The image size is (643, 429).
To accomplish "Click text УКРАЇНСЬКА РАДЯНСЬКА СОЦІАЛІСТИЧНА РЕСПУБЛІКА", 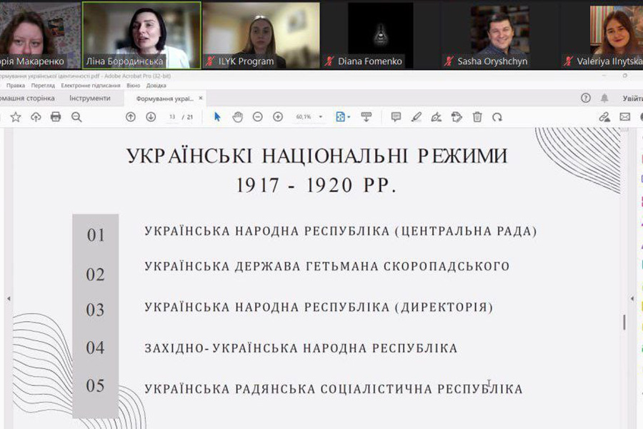I will coord(334,389).
